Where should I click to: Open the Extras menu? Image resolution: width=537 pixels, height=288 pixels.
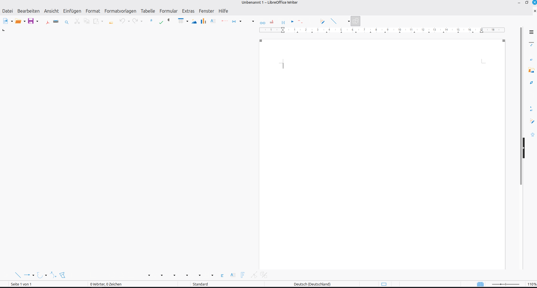[x=188, y=11]
